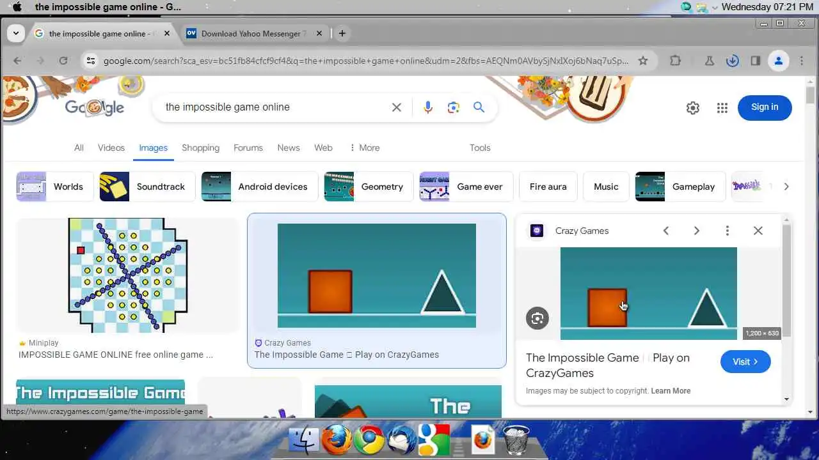The width and height of the screenshot is (819, 460).
Task: Click the Reload page icon
Action: (x=63, y=61)
